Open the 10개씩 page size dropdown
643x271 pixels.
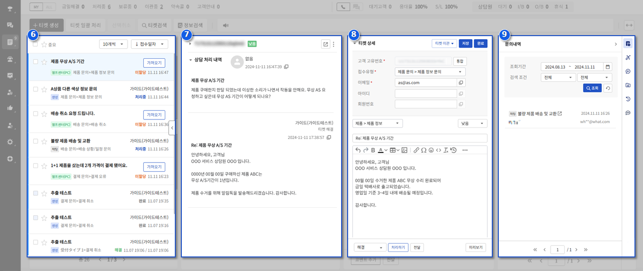point(113,44)
